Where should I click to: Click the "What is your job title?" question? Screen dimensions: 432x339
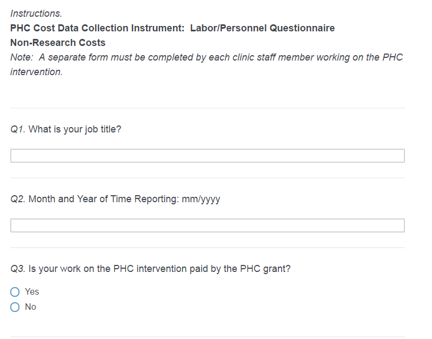click(x=75, y=129)
